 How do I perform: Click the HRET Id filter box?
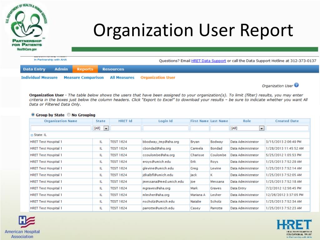tap(126, 128)
